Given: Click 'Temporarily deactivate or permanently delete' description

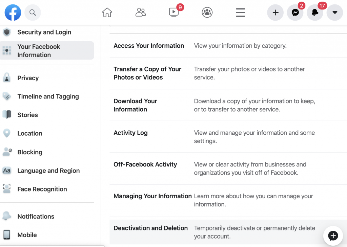Looking at the screenshot, I should (255, 232).
